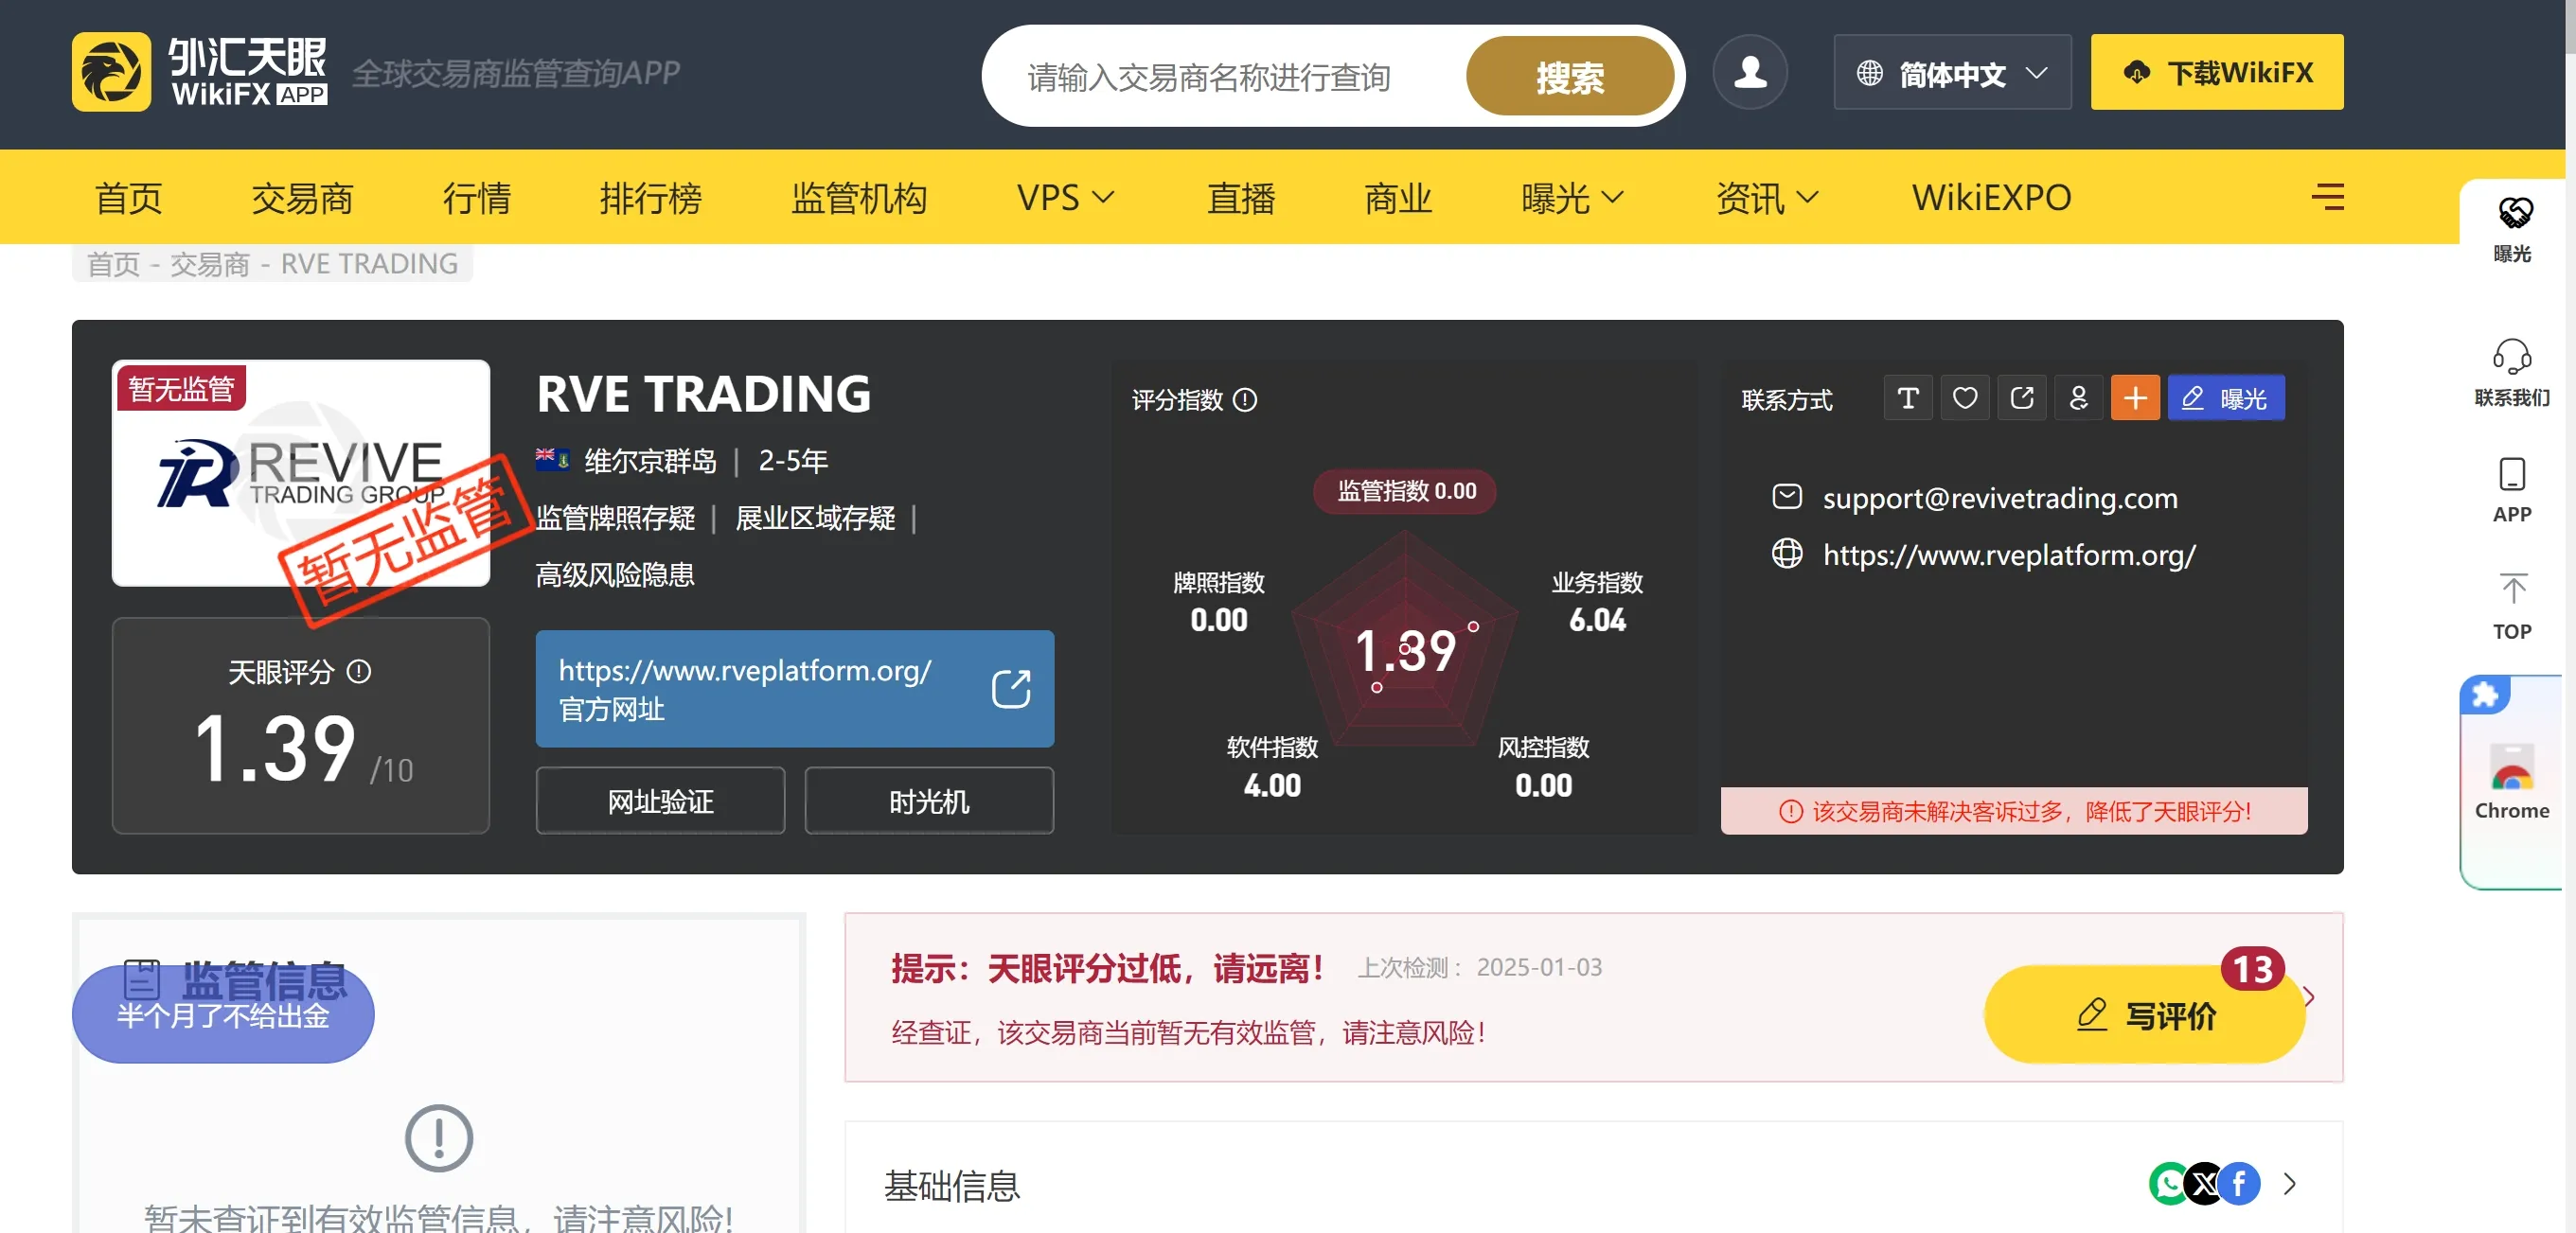Click 交易商 in the breadcrumb
2576x1233 pixels.
pos(209,264)
